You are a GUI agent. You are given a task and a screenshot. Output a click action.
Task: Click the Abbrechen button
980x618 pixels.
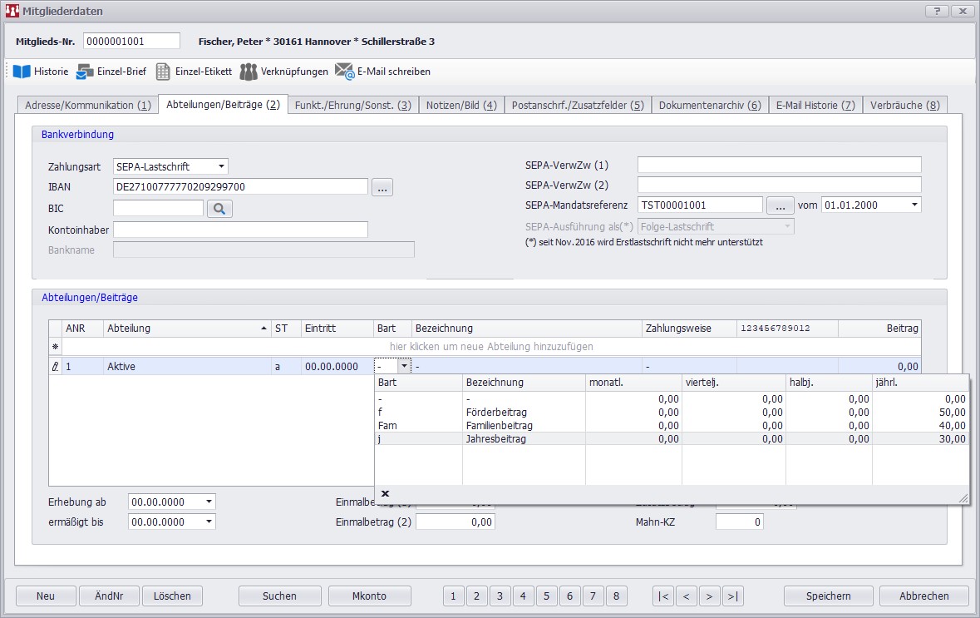tap(923, 596)
